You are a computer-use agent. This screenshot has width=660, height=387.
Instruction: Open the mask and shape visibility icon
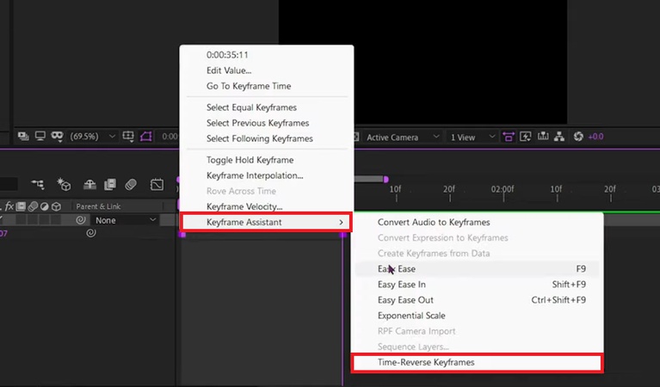[57, 136]
